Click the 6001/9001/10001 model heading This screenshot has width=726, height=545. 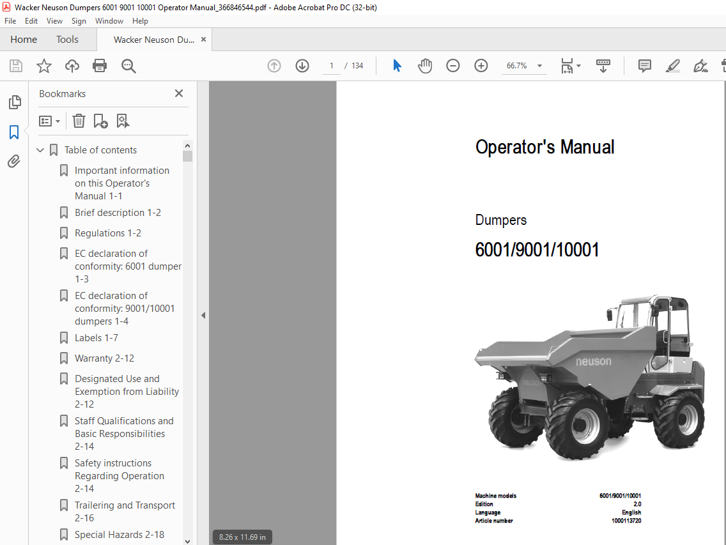tap(537, 250)
